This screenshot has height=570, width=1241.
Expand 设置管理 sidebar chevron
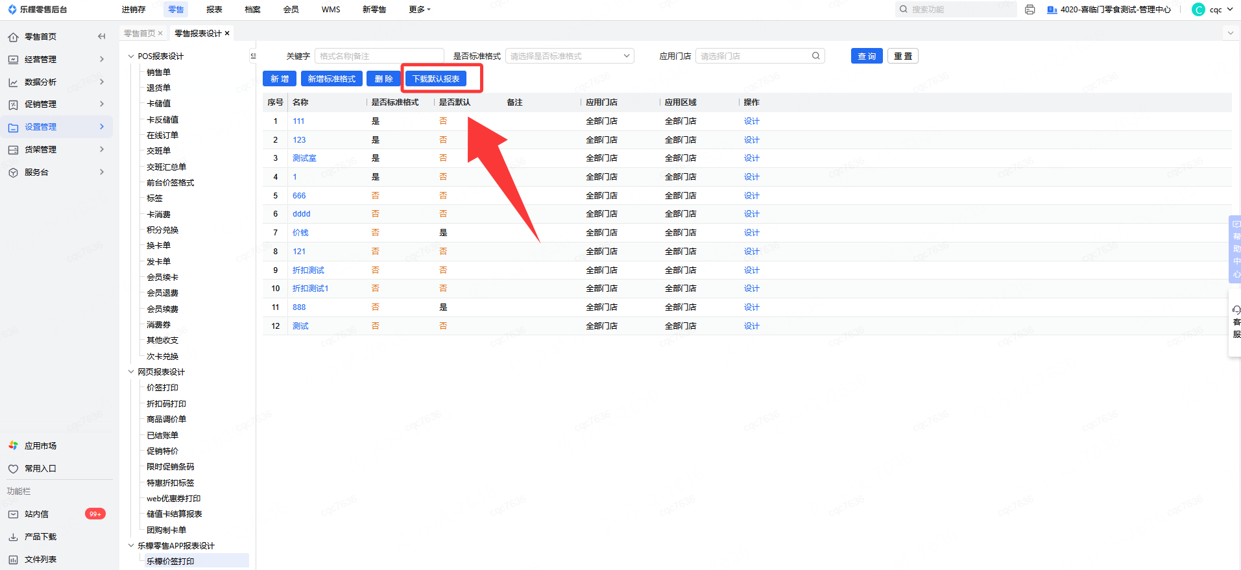pos(102,126)
